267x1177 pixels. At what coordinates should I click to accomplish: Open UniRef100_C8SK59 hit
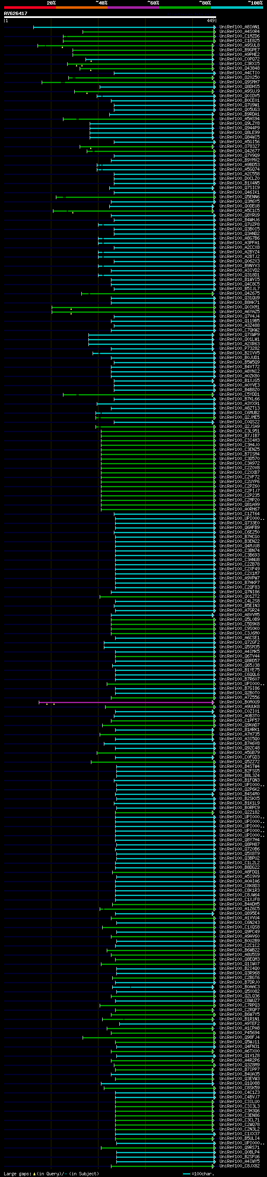click(x=239, y=1088)
